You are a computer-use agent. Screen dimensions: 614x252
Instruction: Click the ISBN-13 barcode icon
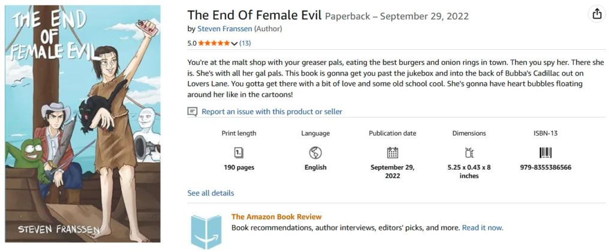[x=546, y=152]
